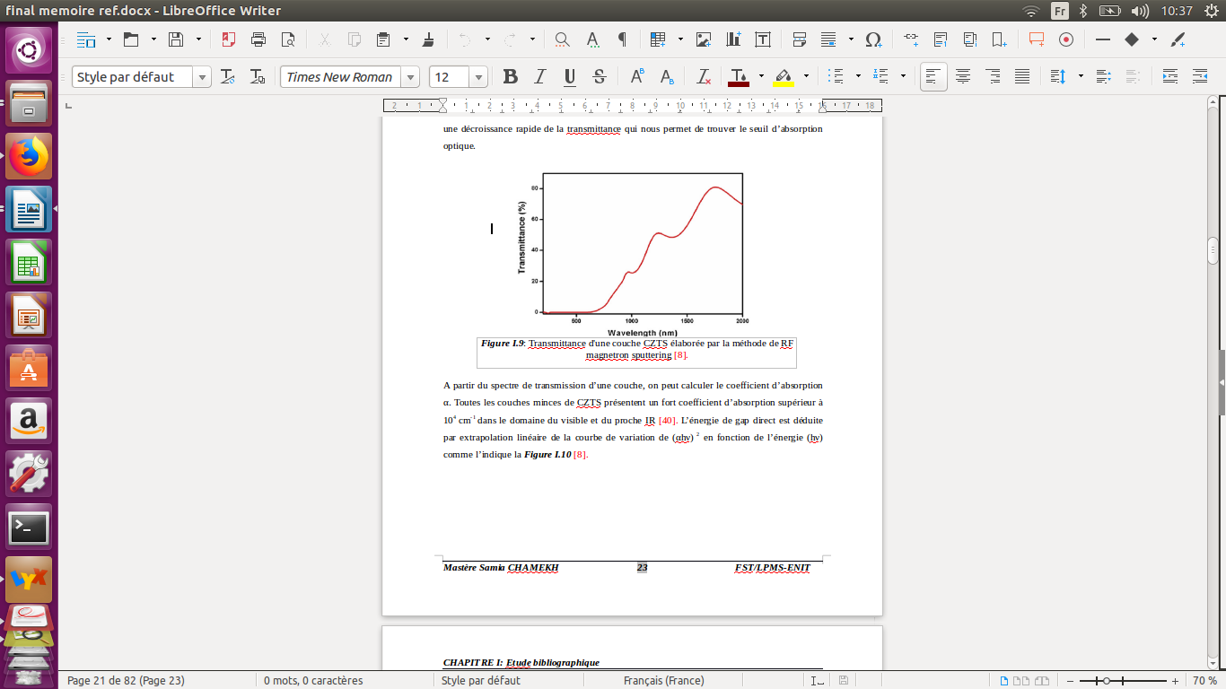Select single-page view in status bar

coord(1005,681)
